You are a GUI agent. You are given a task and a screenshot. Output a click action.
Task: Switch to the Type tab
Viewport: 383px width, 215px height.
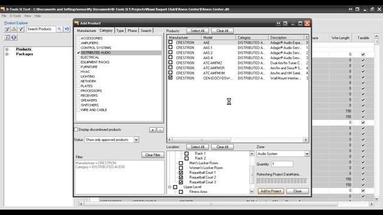(120, 30)
